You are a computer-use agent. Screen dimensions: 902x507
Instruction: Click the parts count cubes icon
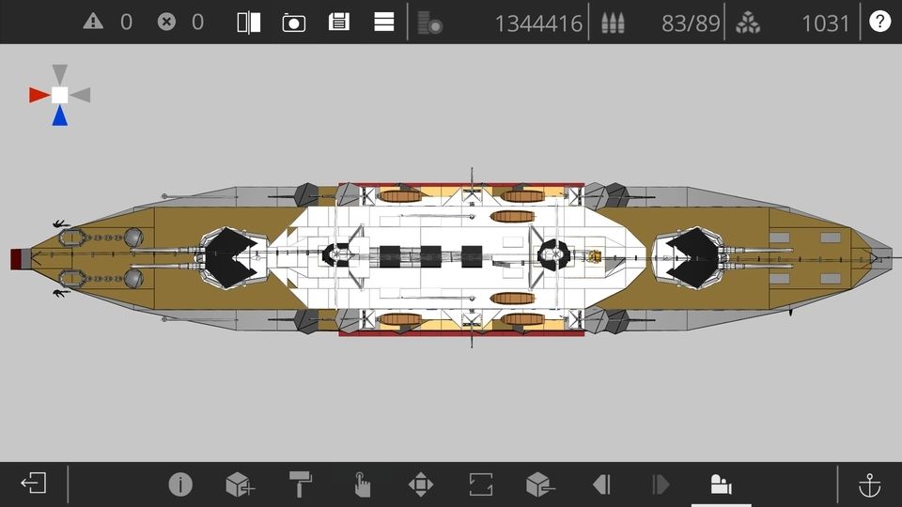[x=748, y=23]
